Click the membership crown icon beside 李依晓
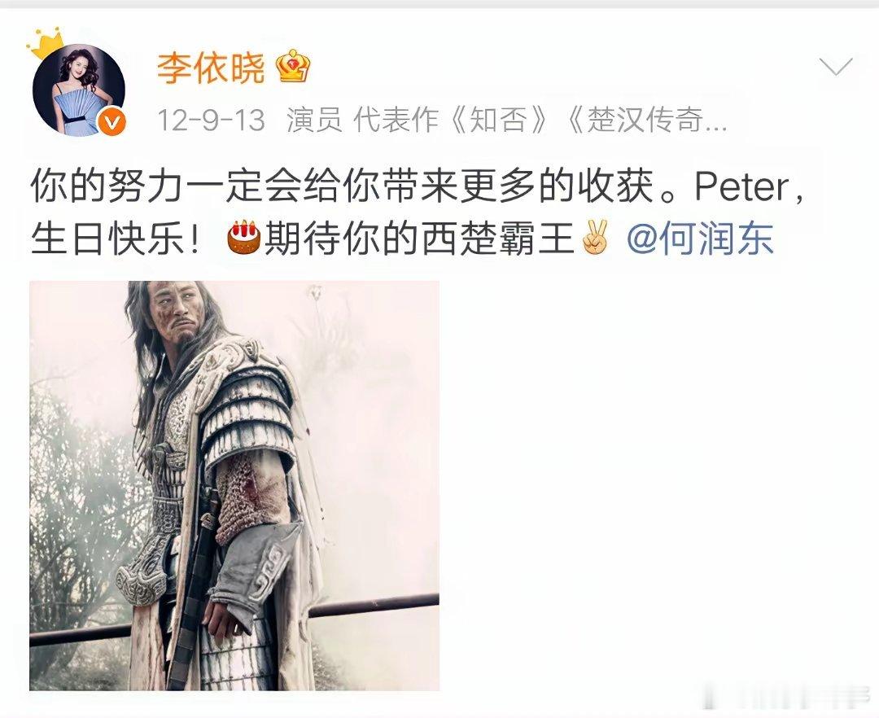Screen dimensions: 879x718 coord(294,66)
